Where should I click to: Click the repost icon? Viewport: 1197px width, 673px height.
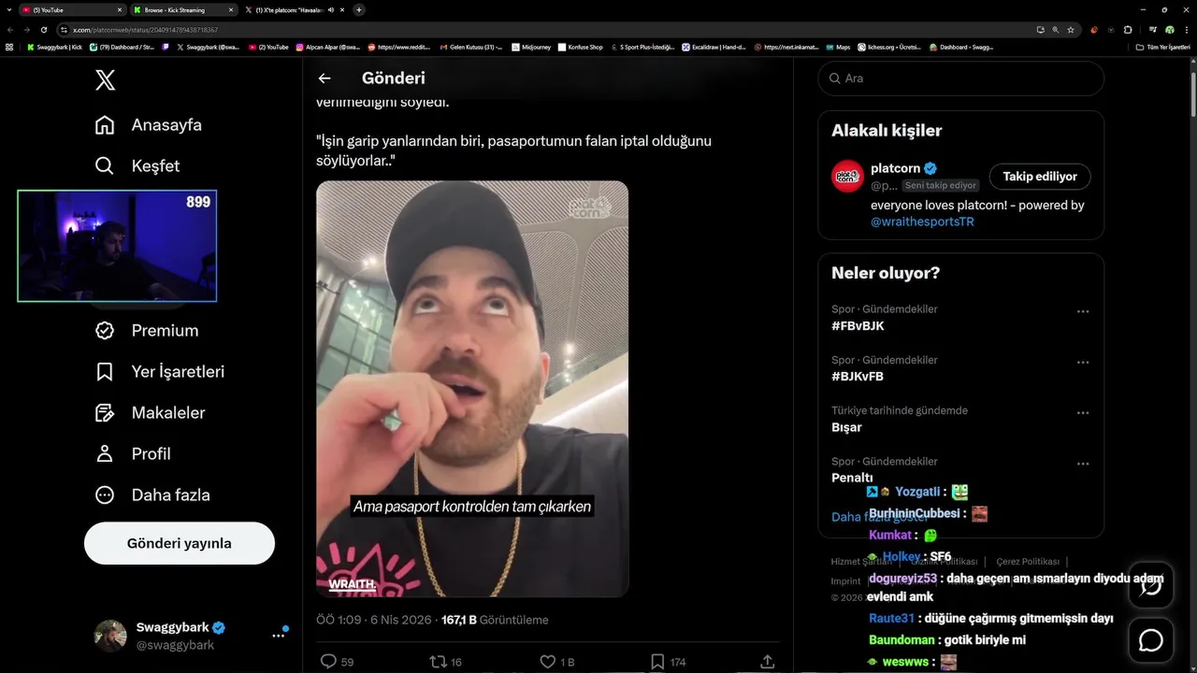click(438, 661)
